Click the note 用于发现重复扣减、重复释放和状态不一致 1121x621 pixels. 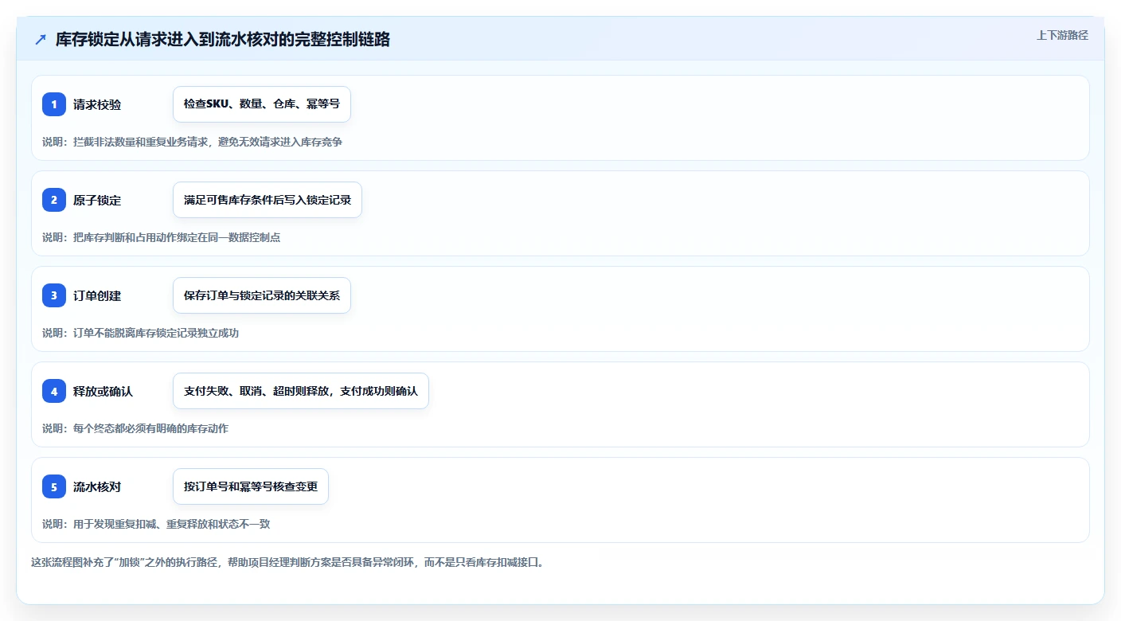(157, 524)
